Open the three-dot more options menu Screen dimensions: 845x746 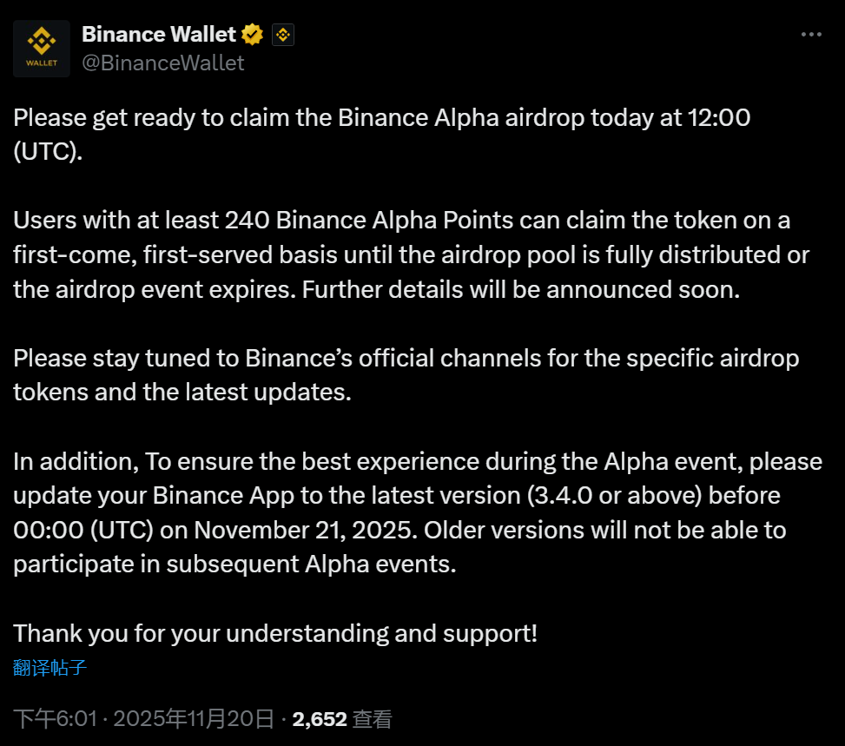pos(810,35)
